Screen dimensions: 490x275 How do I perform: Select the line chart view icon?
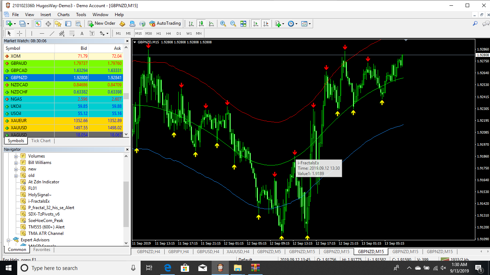tap(211, 24)
